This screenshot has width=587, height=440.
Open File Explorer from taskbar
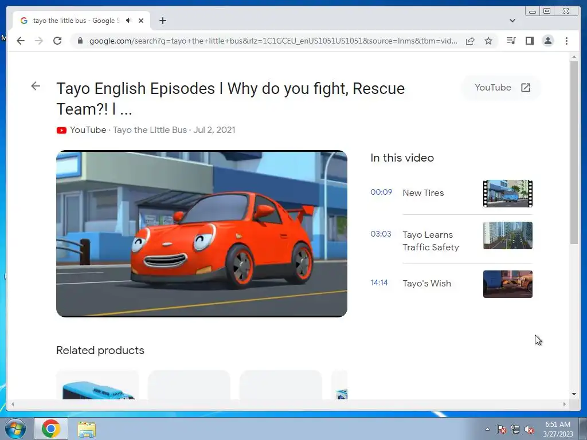tap(87, 429)
